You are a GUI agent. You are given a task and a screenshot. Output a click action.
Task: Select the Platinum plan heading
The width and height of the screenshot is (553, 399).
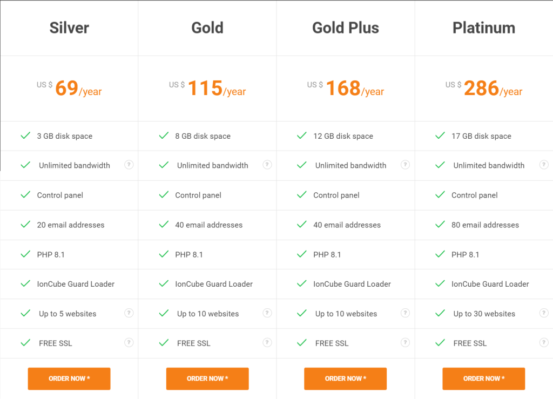(x=483, y=28)
